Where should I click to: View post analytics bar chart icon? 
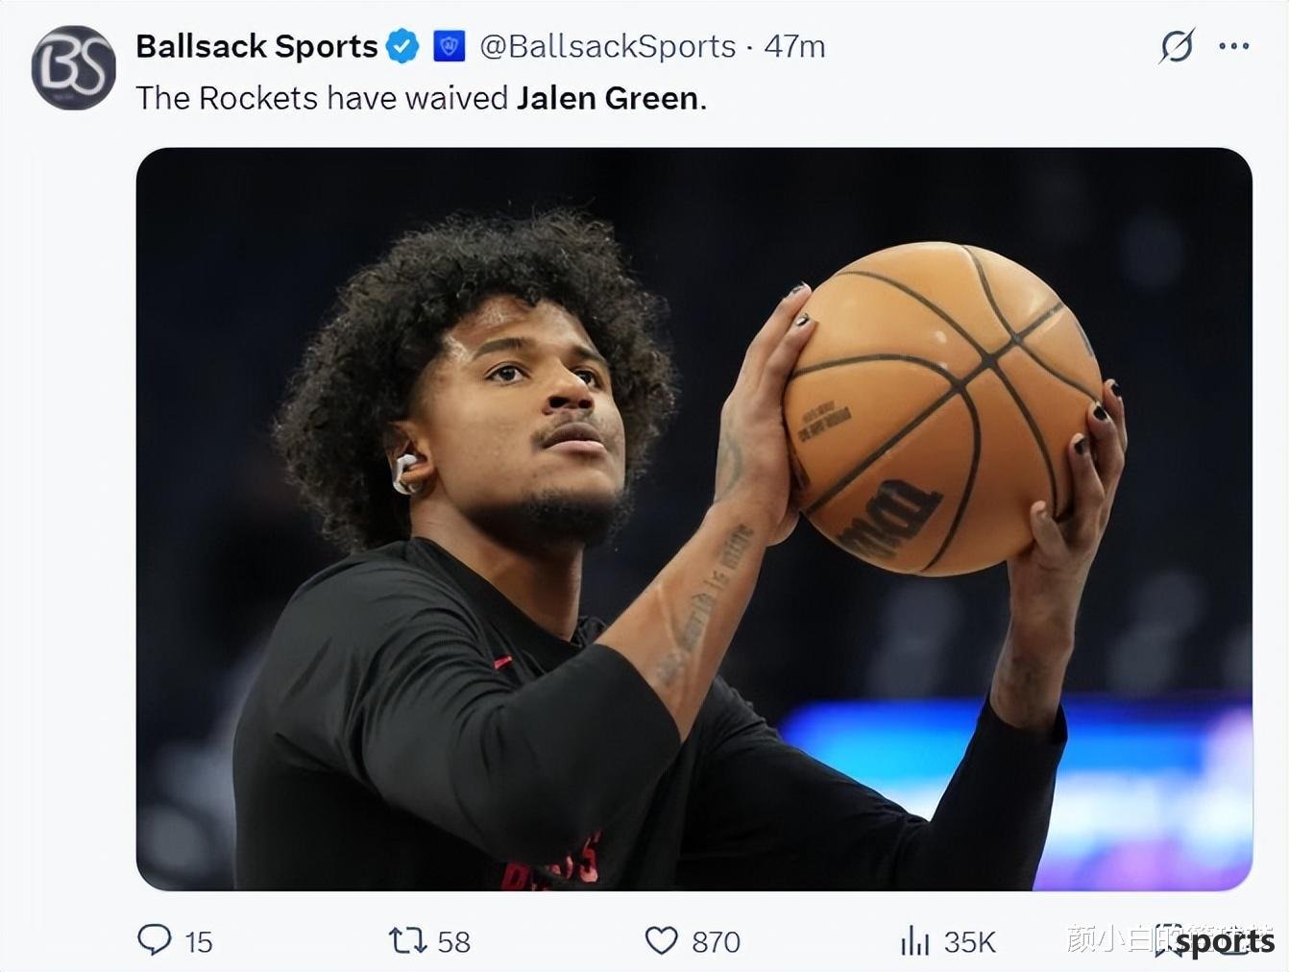point(914,940)
